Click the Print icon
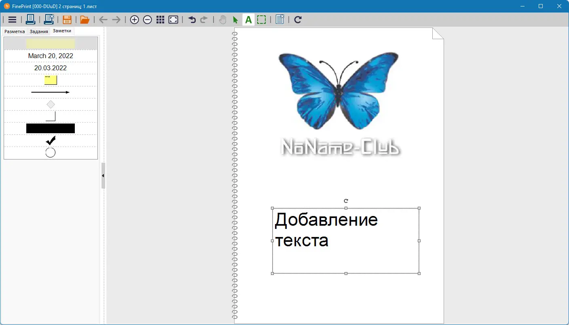 click(30, 19)
